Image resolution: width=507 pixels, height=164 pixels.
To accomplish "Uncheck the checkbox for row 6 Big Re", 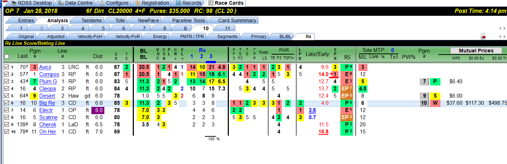I will point(6,103).
